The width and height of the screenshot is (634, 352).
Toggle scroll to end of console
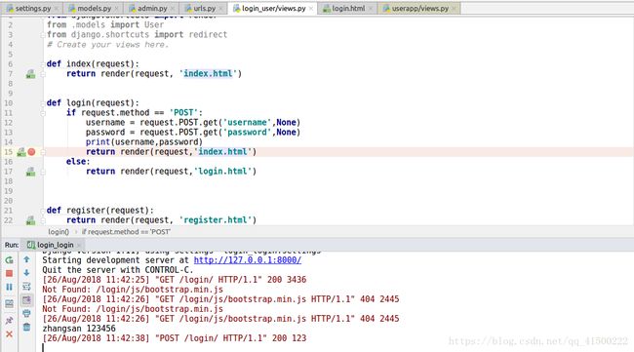click(26, 300)
